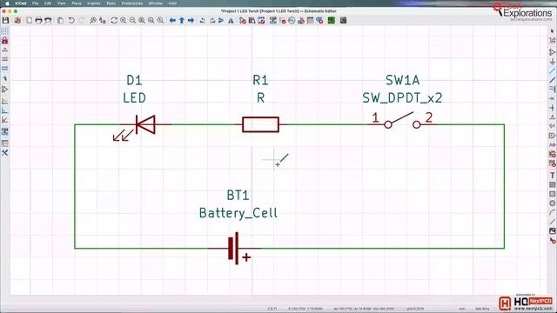557x313 pixels.
Task: Open the scripting console
Action: [x=343, y=21]
